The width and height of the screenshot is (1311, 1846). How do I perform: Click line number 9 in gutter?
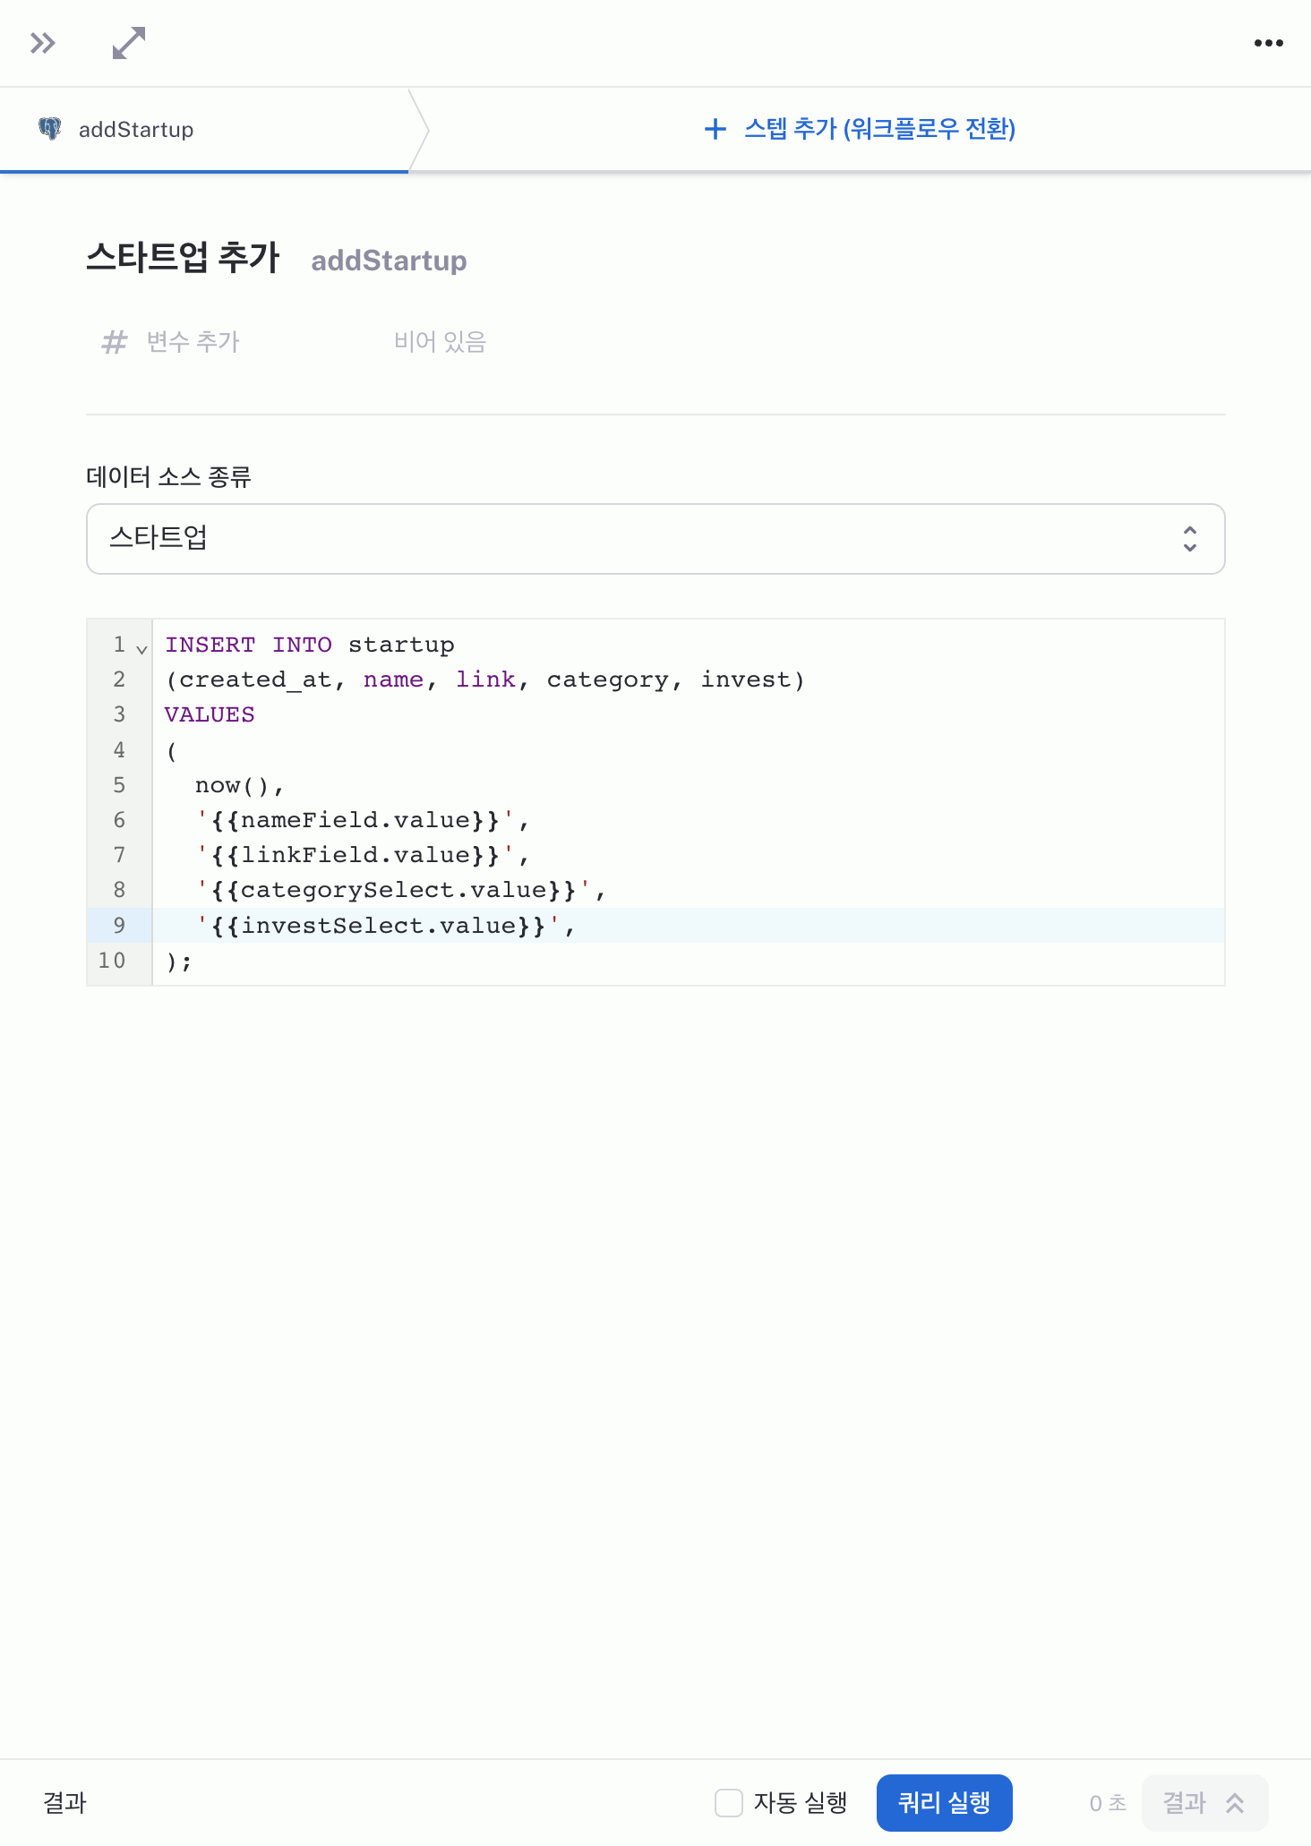click(x=119, y=926)
